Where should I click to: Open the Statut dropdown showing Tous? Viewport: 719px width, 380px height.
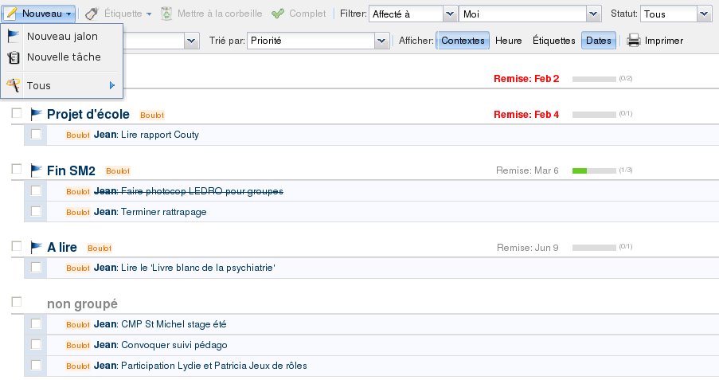pos(703,14)
